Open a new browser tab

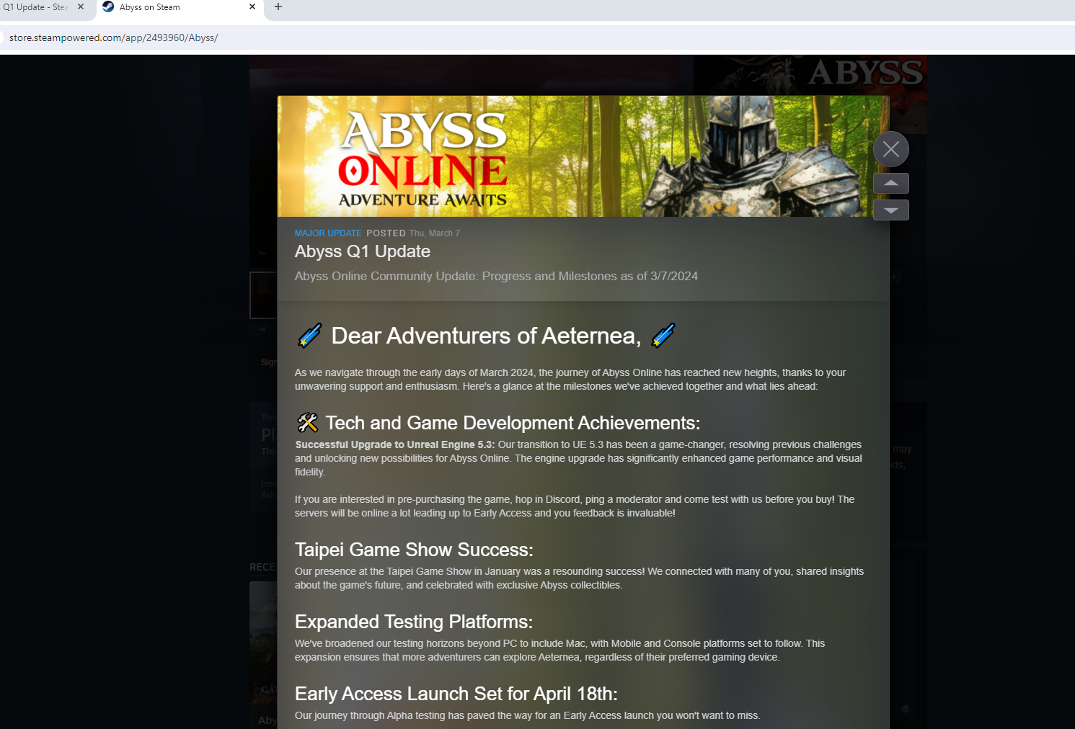[278, 6]
